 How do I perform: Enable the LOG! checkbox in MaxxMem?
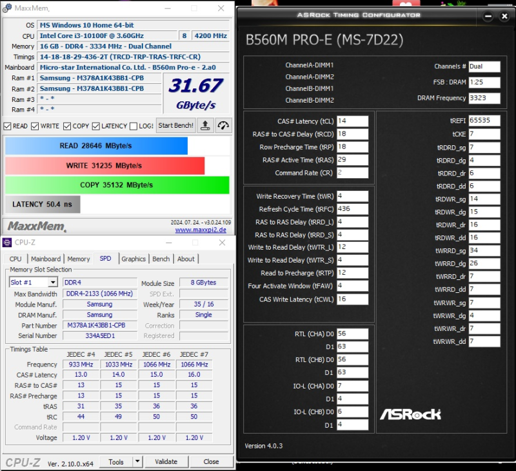click(x=134, y=126)
